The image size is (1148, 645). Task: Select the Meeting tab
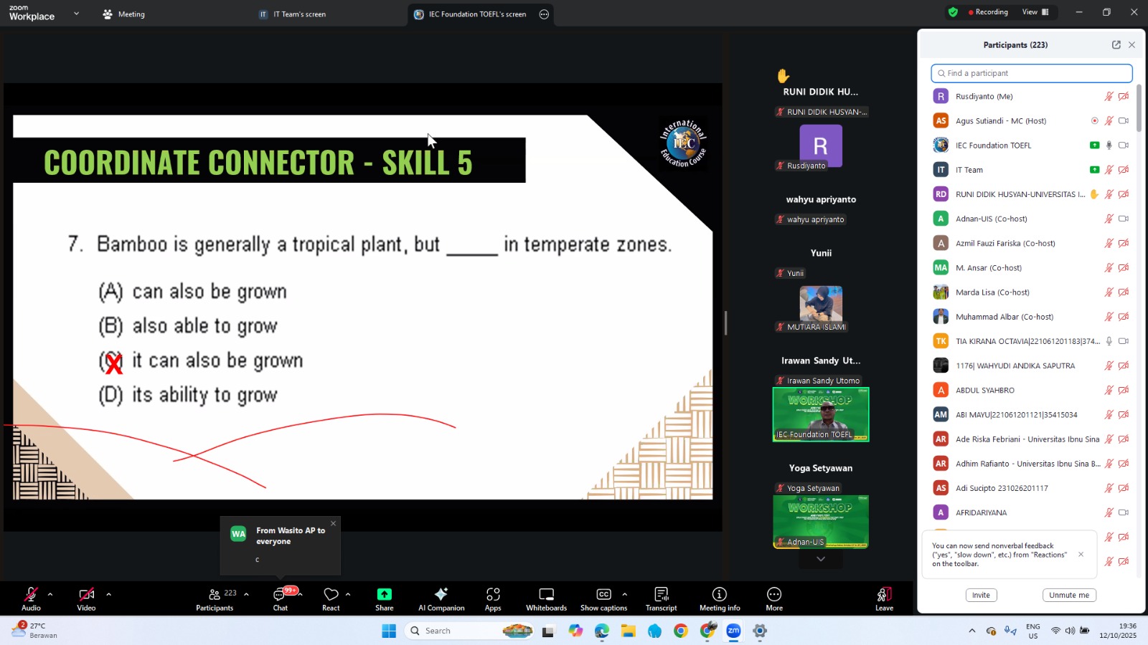123,14
